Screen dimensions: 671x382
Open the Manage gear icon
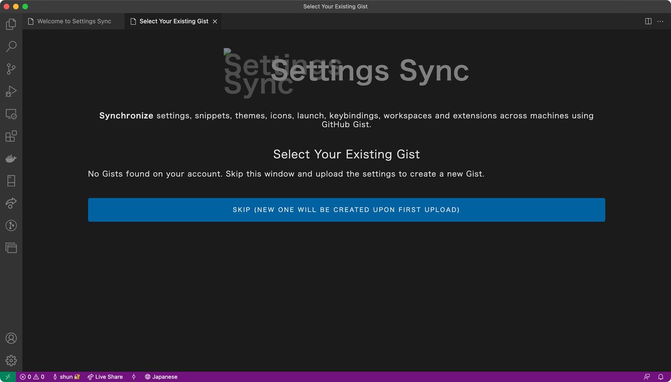tap(11, 361)
